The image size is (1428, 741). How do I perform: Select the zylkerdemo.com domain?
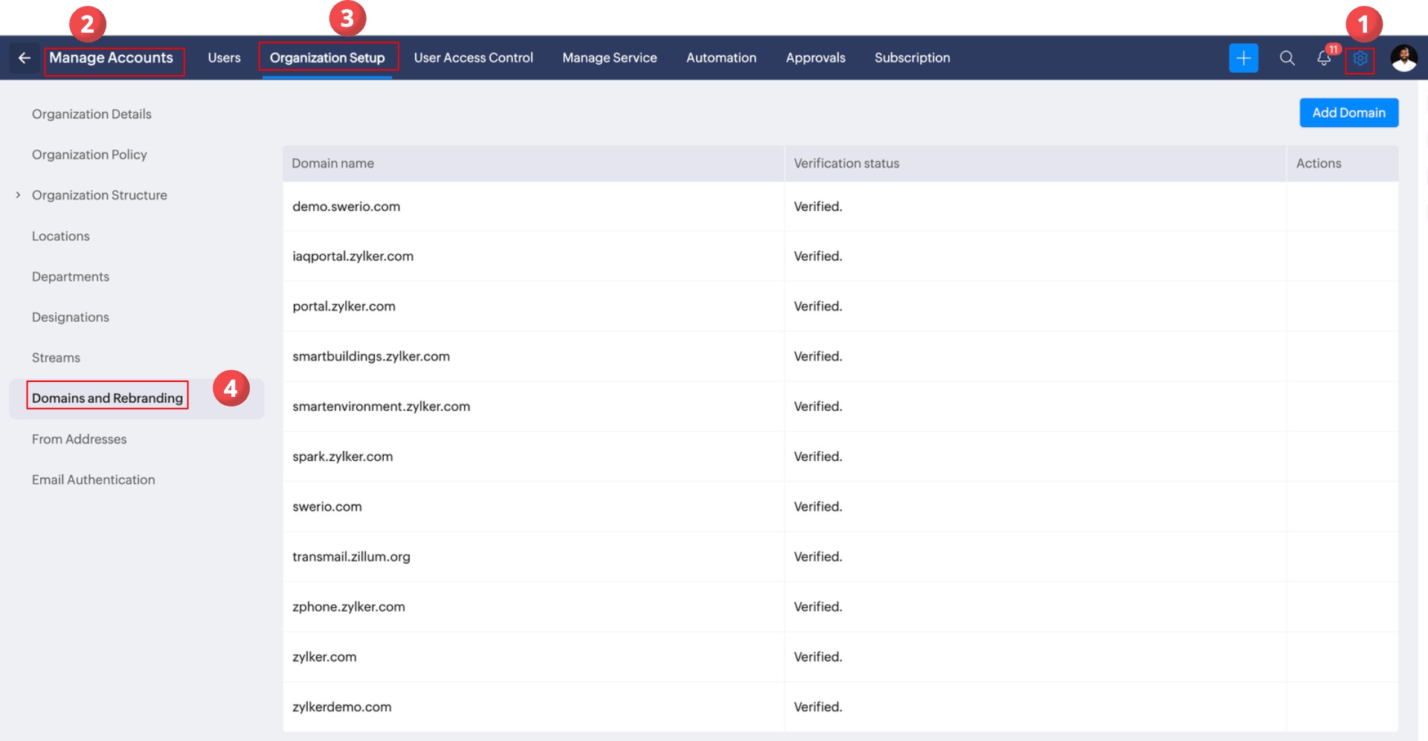342,707
